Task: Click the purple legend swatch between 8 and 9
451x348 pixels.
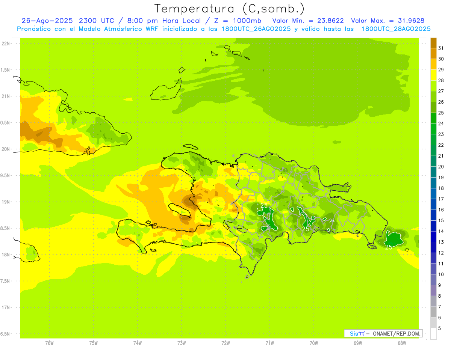Action: (433, 291)
